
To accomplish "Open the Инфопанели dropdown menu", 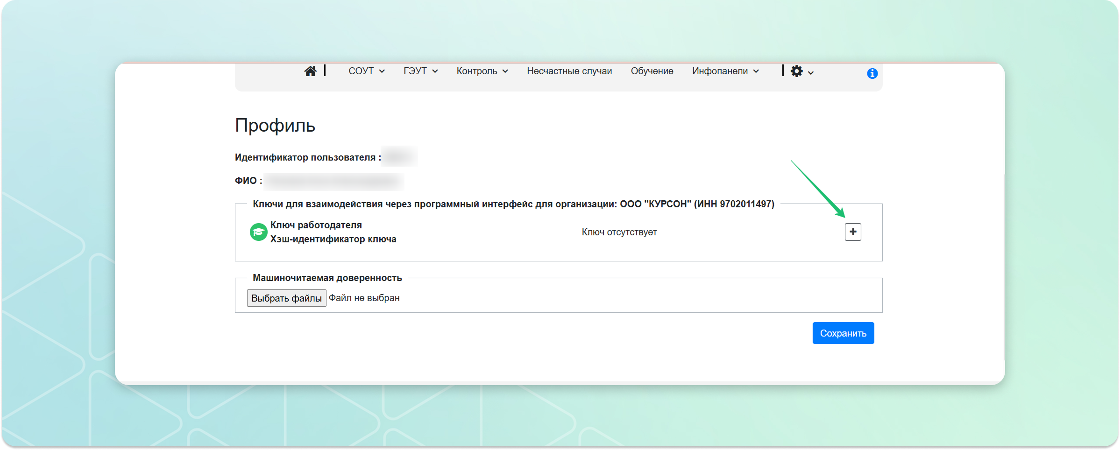I will tap(725, 71).
